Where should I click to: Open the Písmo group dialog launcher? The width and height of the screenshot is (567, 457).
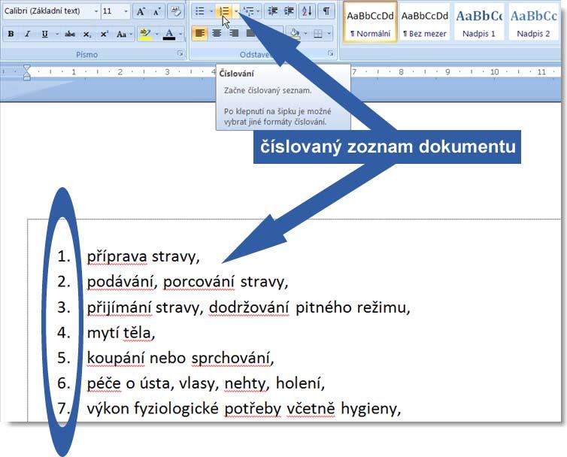tap(180, 53)
